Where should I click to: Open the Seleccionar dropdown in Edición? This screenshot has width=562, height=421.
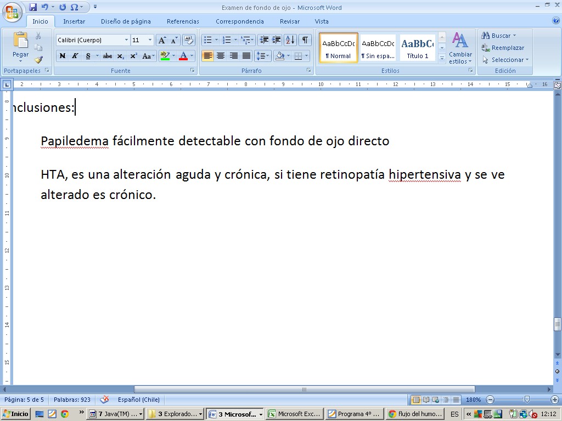click(505, 60)
